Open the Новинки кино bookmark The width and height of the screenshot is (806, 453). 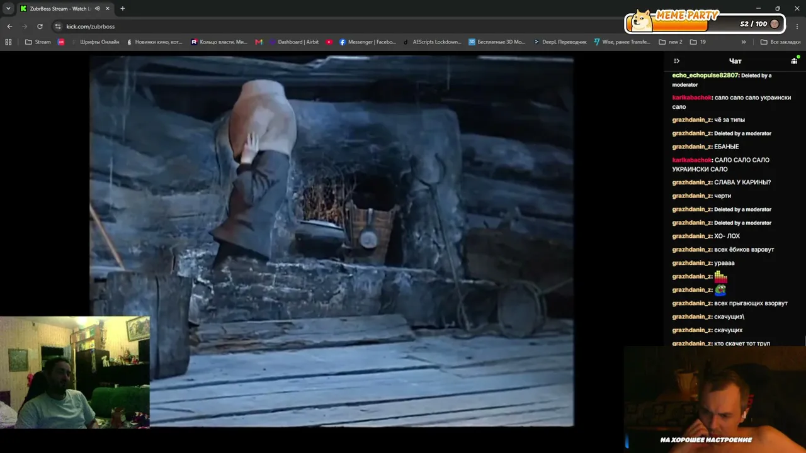click(x=154, y=42)
